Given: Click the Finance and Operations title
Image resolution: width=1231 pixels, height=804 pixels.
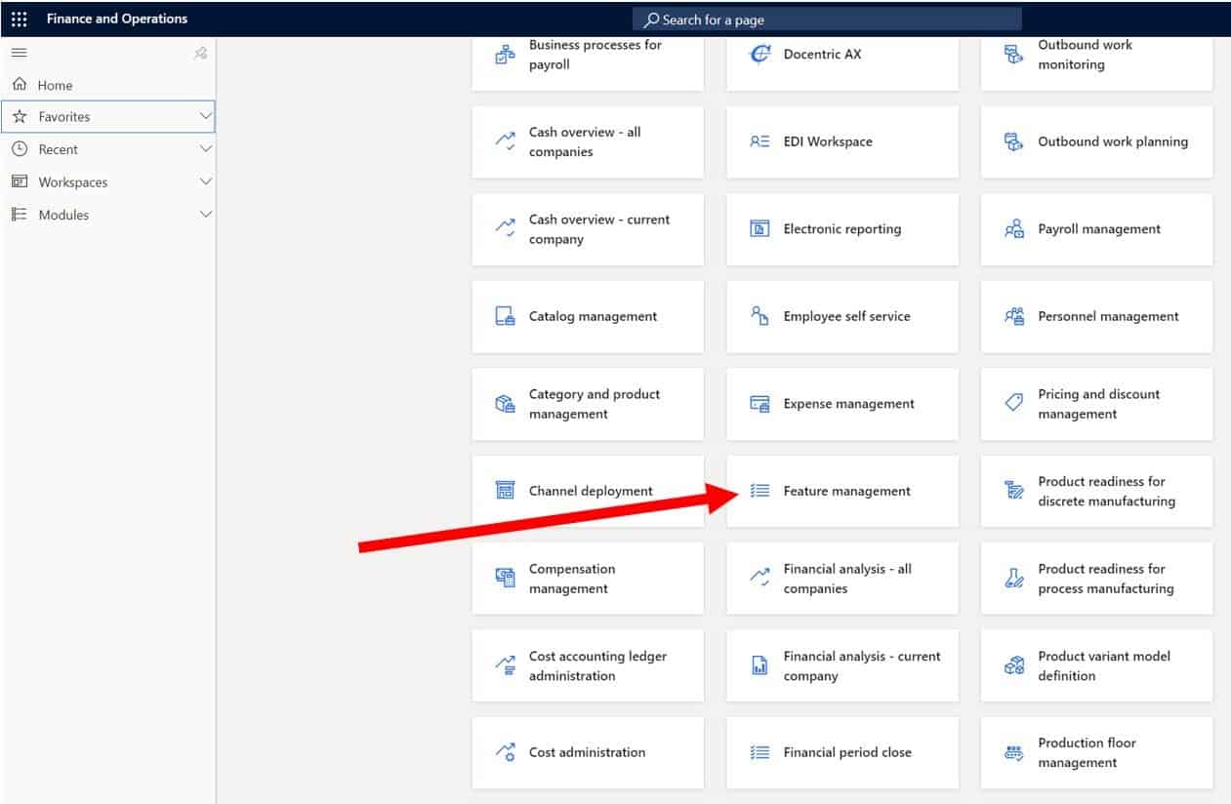Looking at the screenshot, I should tap(117, 19).
